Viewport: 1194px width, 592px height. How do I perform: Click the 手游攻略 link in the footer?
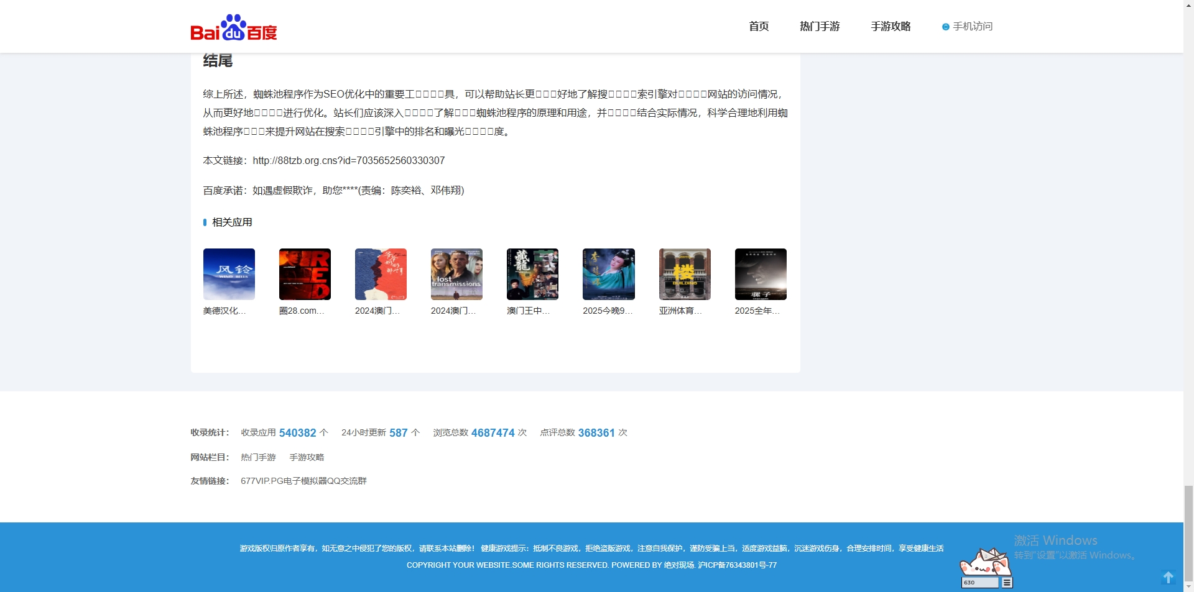click(x=307, y=457)
